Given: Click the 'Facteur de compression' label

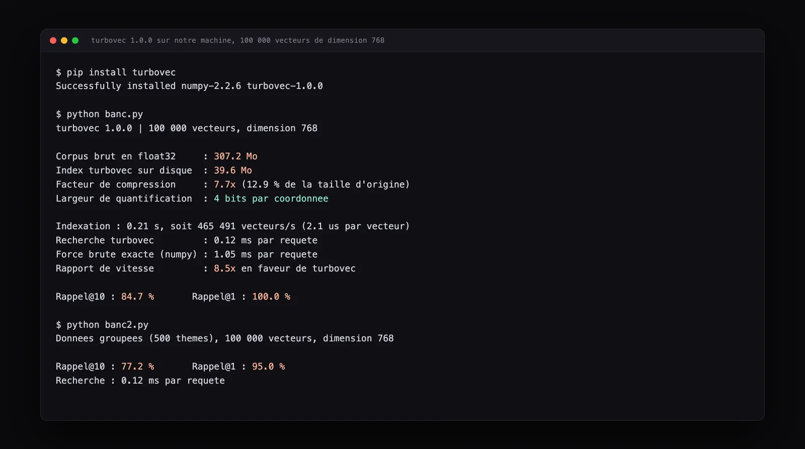Looking at the screenshot, I should pos(116,185).
